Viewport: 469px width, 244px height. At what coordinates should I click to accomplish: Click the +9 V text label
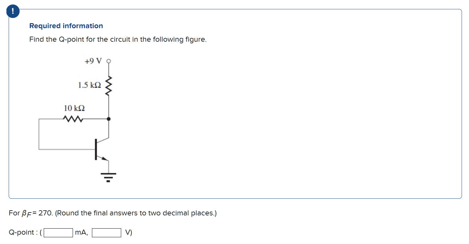pos(93,60)
